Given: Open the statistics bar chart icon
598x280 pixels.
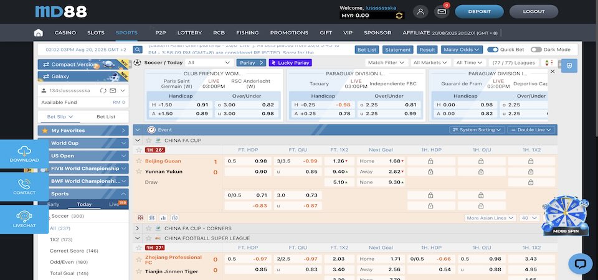Looking at the screenshot, I should [164, 218].
